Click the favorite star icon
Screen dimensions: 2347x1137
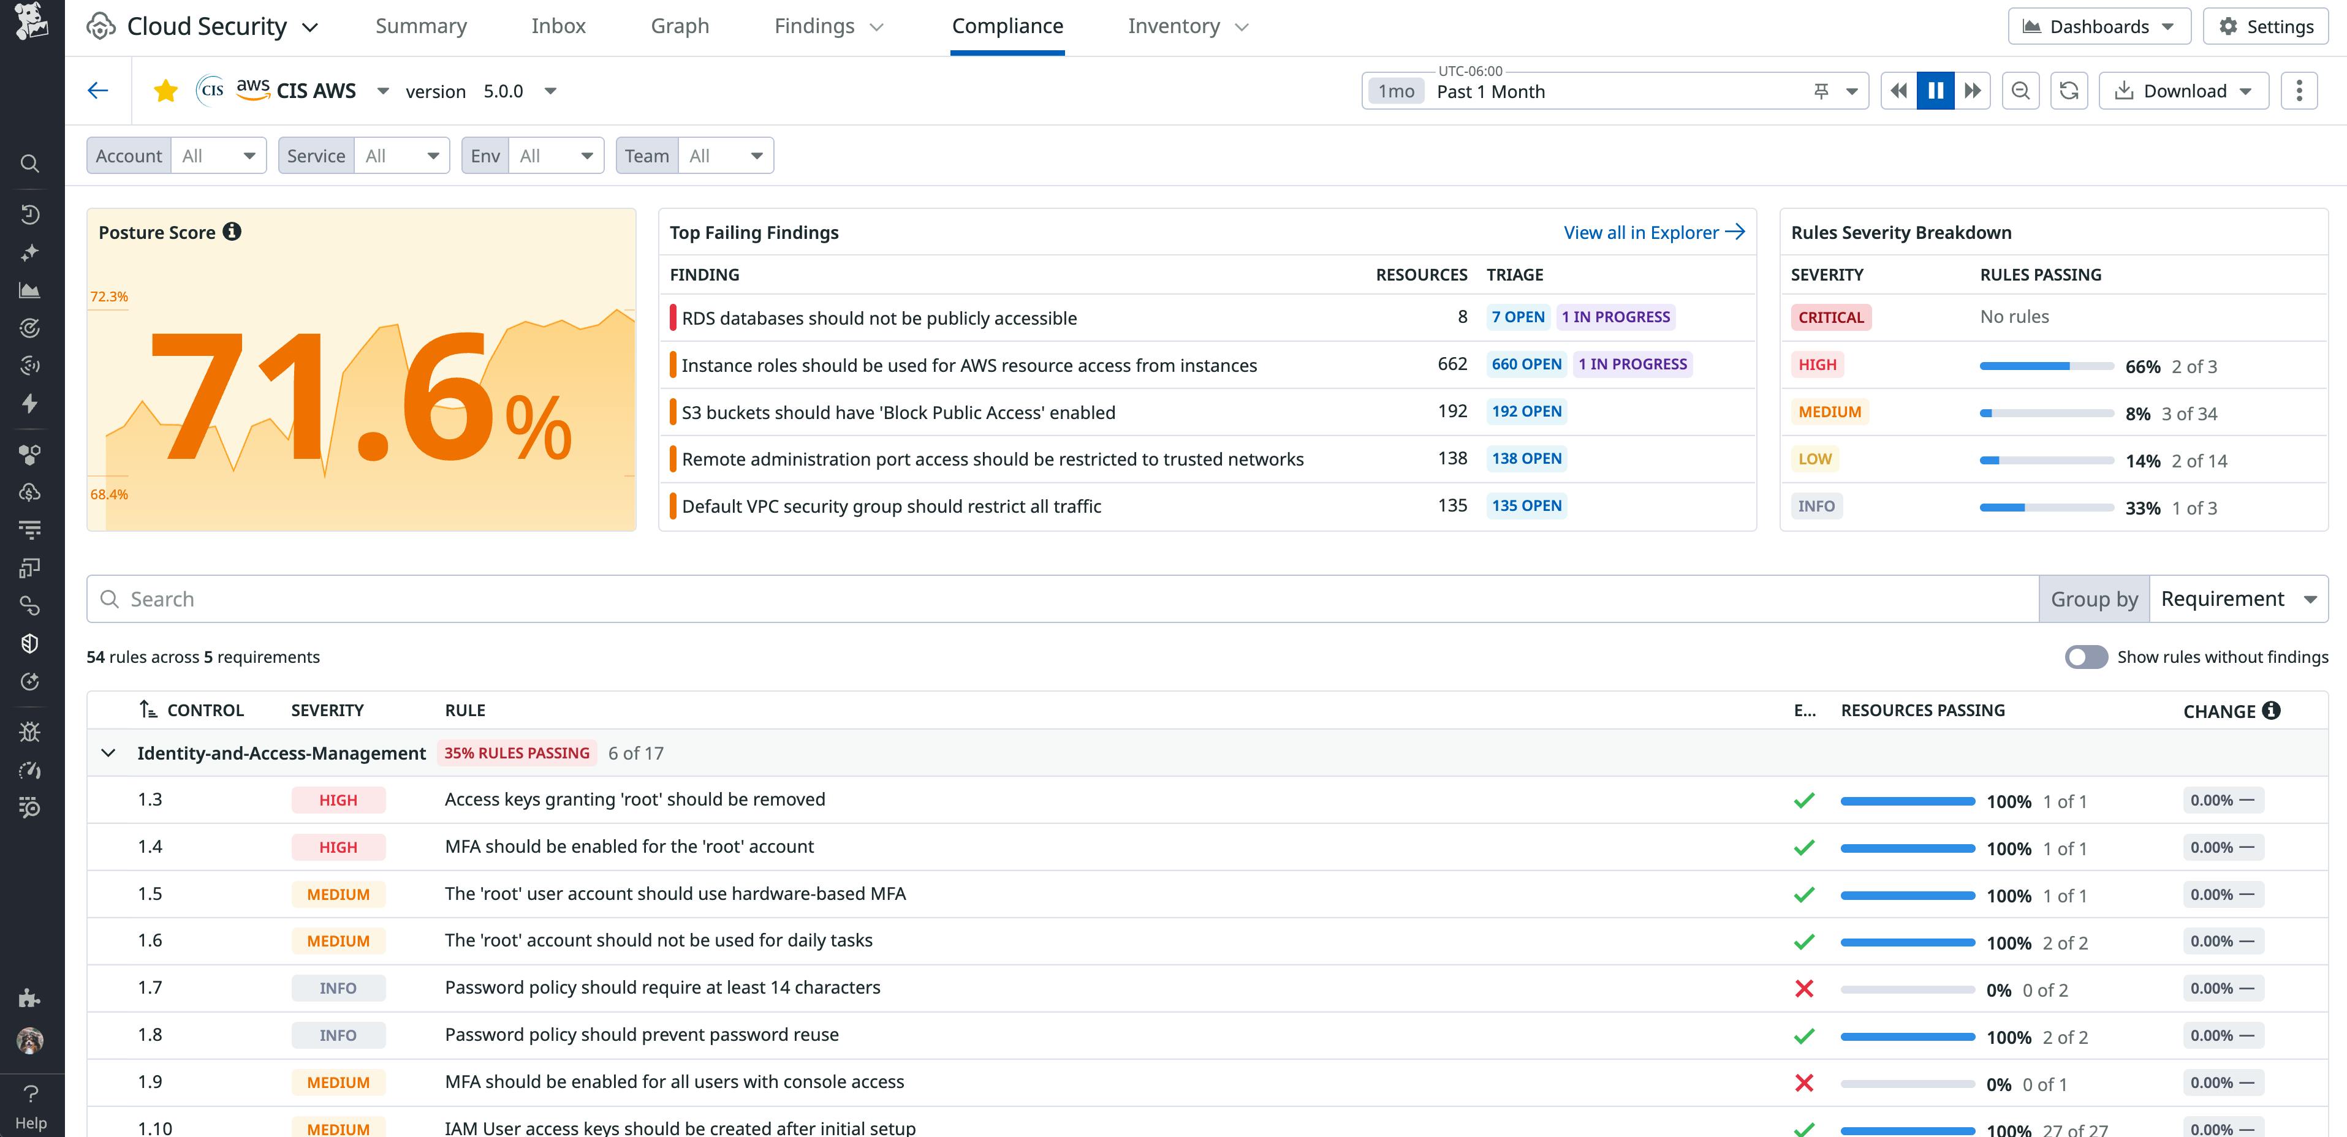click(x=166, y=91)
